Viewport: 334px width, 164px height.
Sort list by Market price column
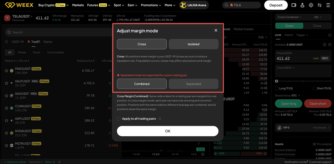[x=86, y=61]
